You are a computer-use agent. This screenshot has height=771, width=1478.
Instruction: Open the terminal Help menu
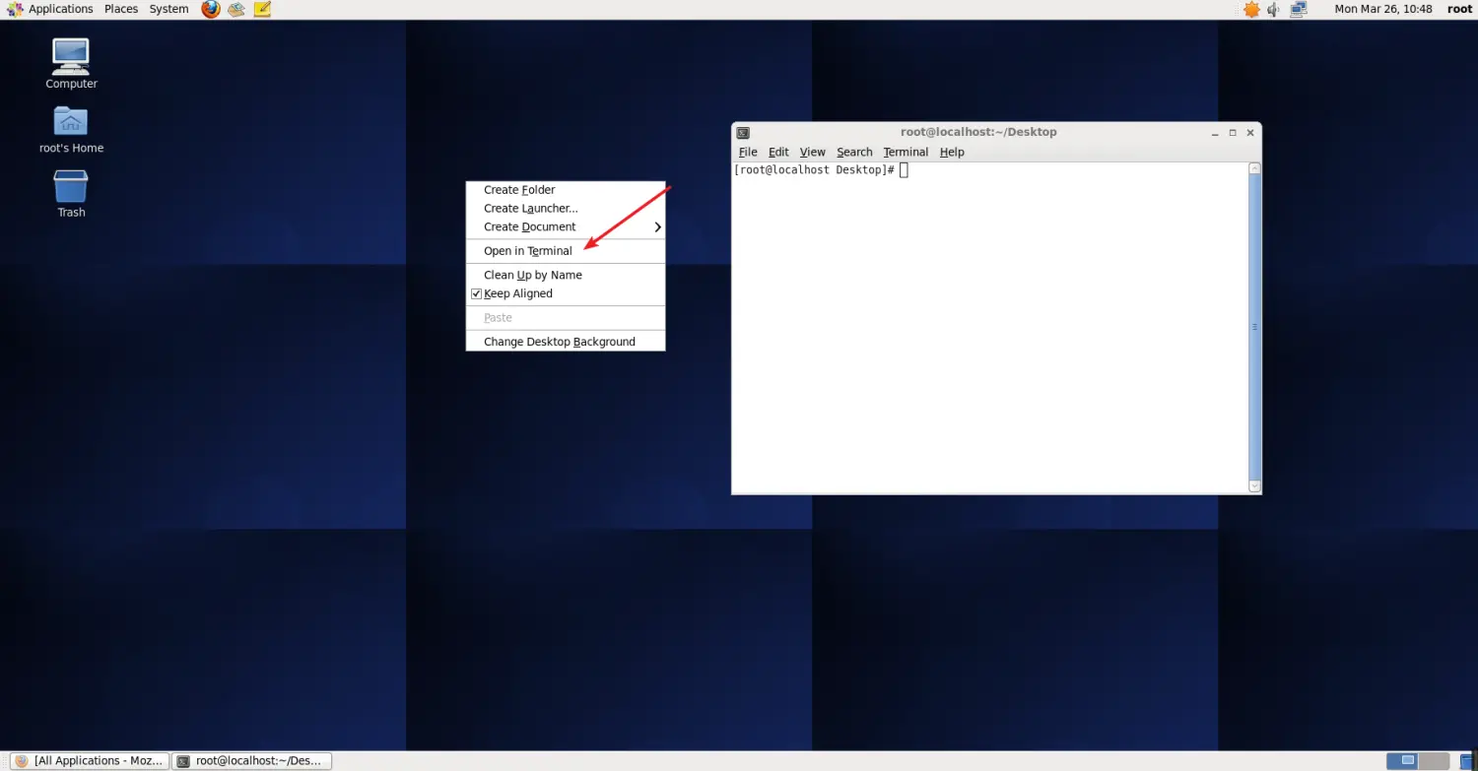952,152
